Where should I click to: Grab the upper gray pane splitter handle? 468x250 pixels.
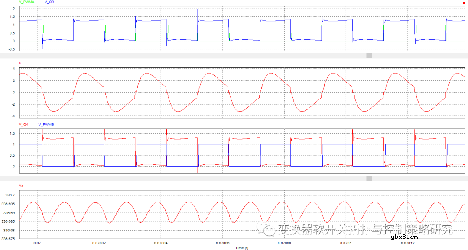[369, 56]
